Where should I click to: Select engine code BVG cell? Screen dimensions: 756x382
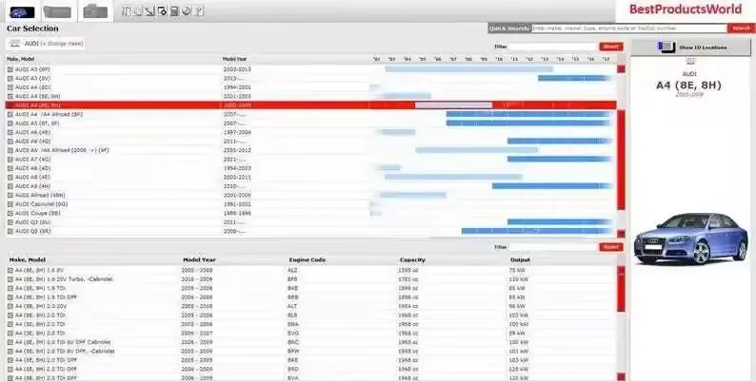point(292,334)
